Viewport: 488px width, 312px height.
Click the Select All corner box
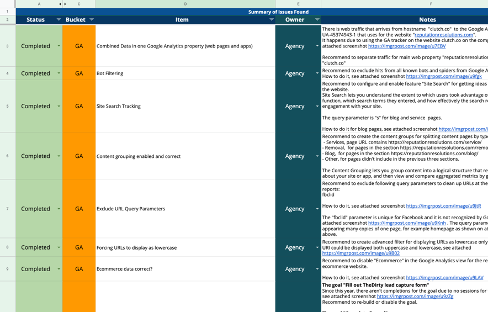click(x=8, y=4)
